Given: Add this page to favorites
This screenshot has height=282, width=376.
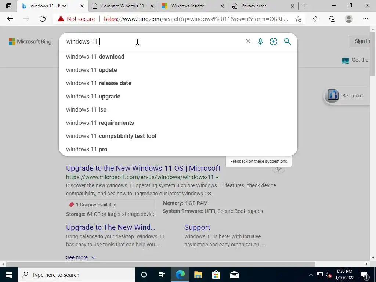Looking at the screenshot, I should (x=298, y=19).
